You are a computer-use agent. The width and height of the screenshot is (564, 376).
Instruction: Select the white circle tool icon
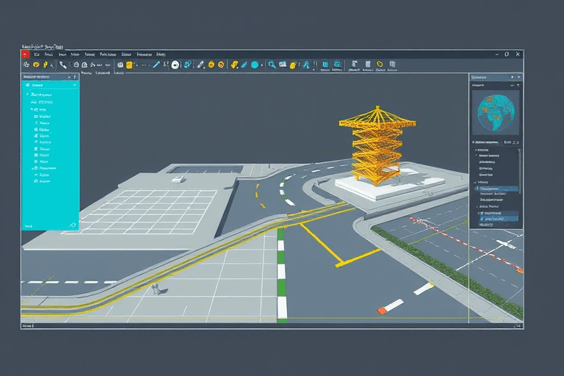point(176,65)
